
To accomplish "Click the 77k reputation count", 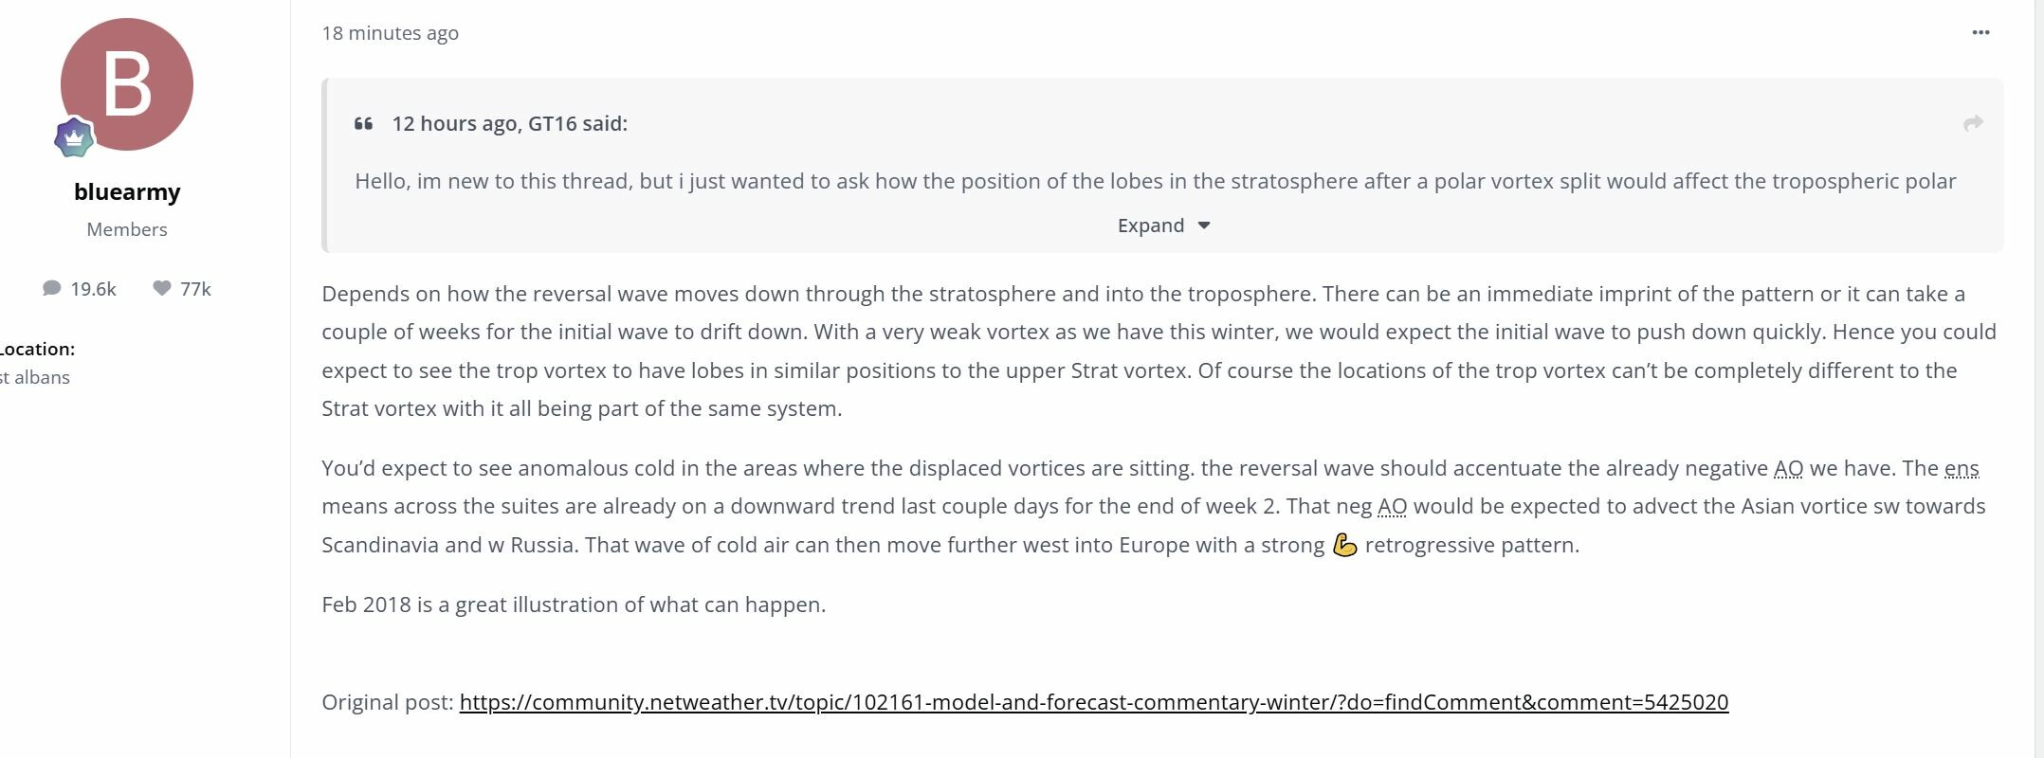I will pos(195,289).
